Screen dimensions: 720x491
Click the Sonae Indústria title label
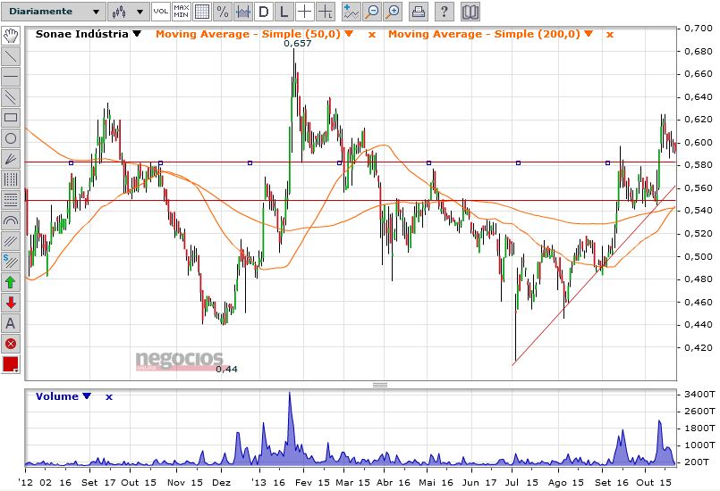tap(81, 34)
